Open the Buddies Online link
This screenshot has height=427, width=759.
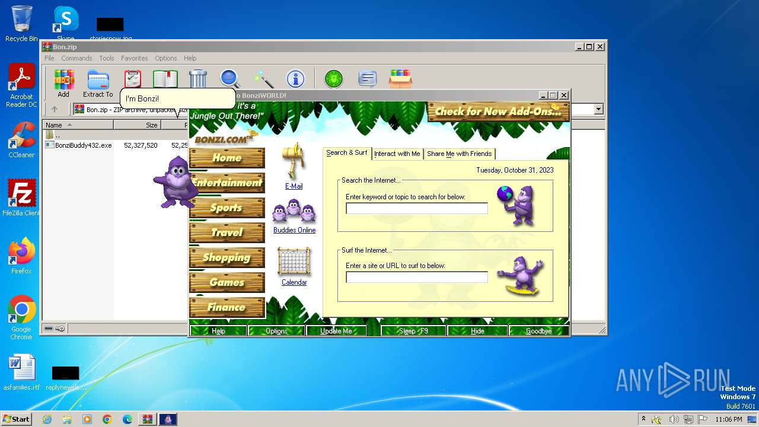coord(294,230)
